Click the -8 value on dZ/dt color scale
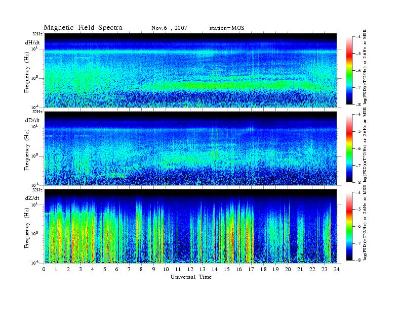Image resolution: width=401 pixels, height=309 pixels. pyautogui.click(x=359, y=260)
